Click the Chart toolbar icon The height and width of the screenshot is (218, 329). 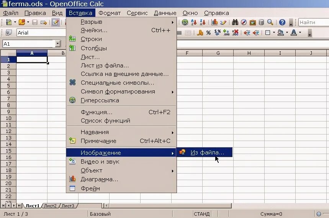point(214,22)
